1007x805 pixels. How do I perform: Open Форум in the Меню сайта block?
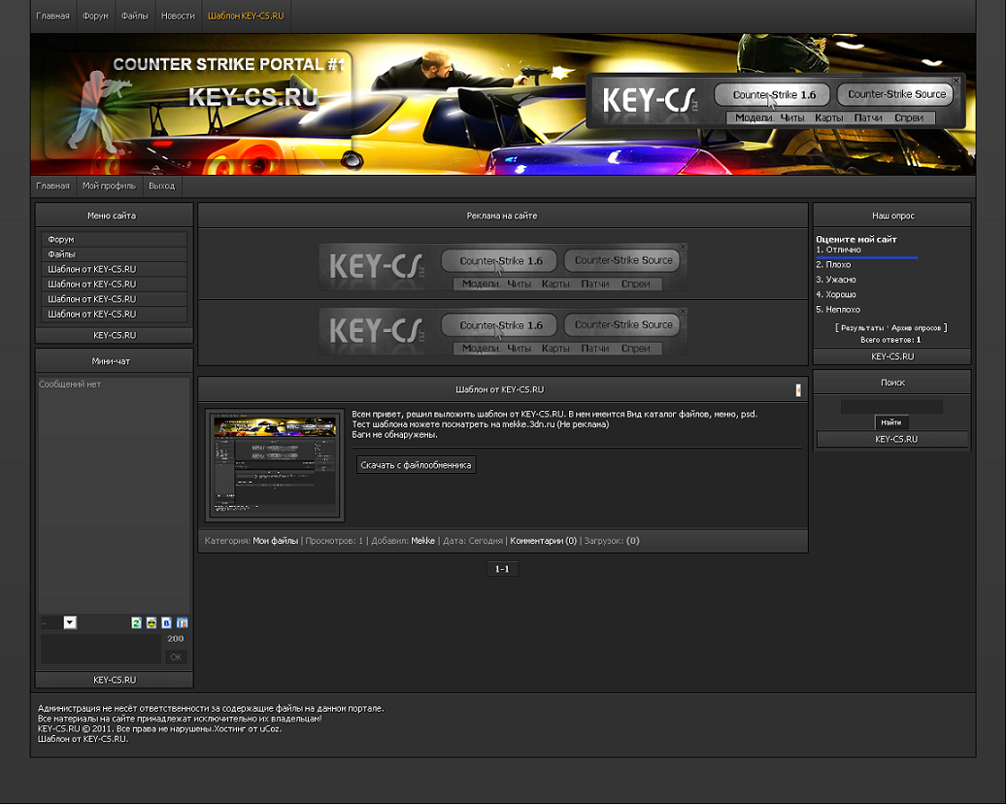(114, 239)
